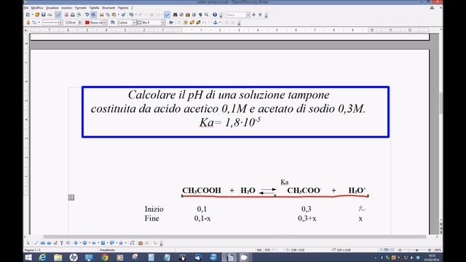Click in the Cerca search field
Image resolution: width=466 pixels, height=262 pixels.
pyautogui.click(x=236, y=15)
